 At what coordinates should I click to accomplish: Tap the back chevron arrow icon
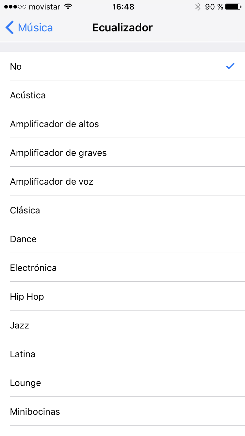(10, 28)
